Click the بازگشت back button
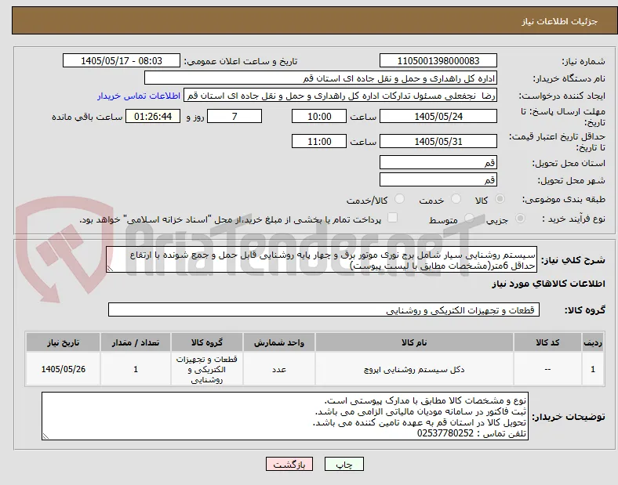 coord(289,464)
